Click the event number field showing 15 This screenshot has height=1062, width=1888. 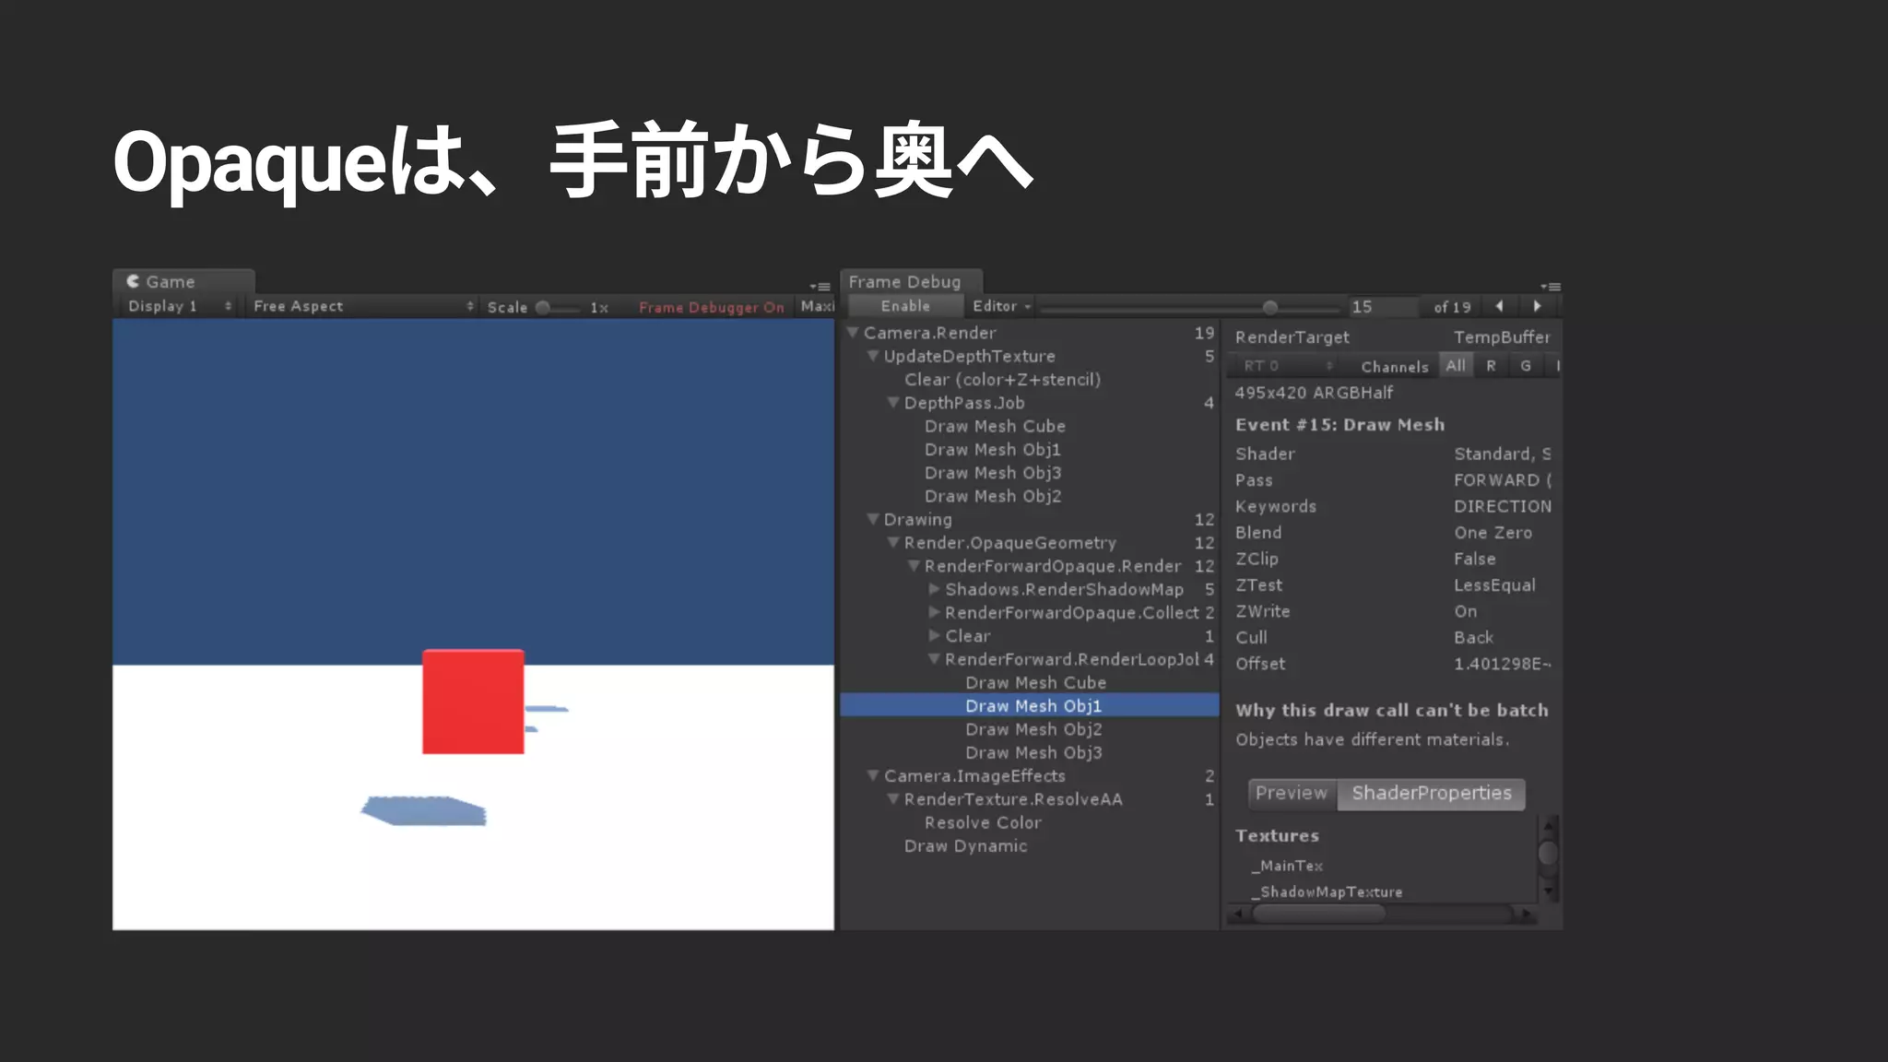(x=1380, y=307)
